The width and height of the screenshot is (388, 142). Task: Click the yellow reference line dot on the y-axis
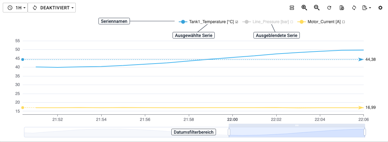pos(22,107)
